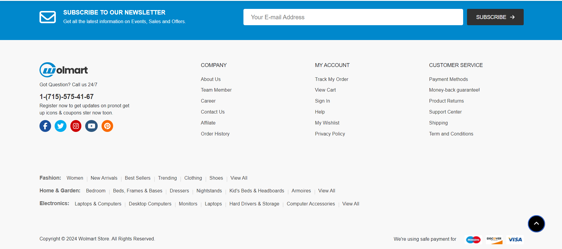This screenshot has width=562, height=249.
Task: Open the Twitter social icon
Action: (61, 126)
